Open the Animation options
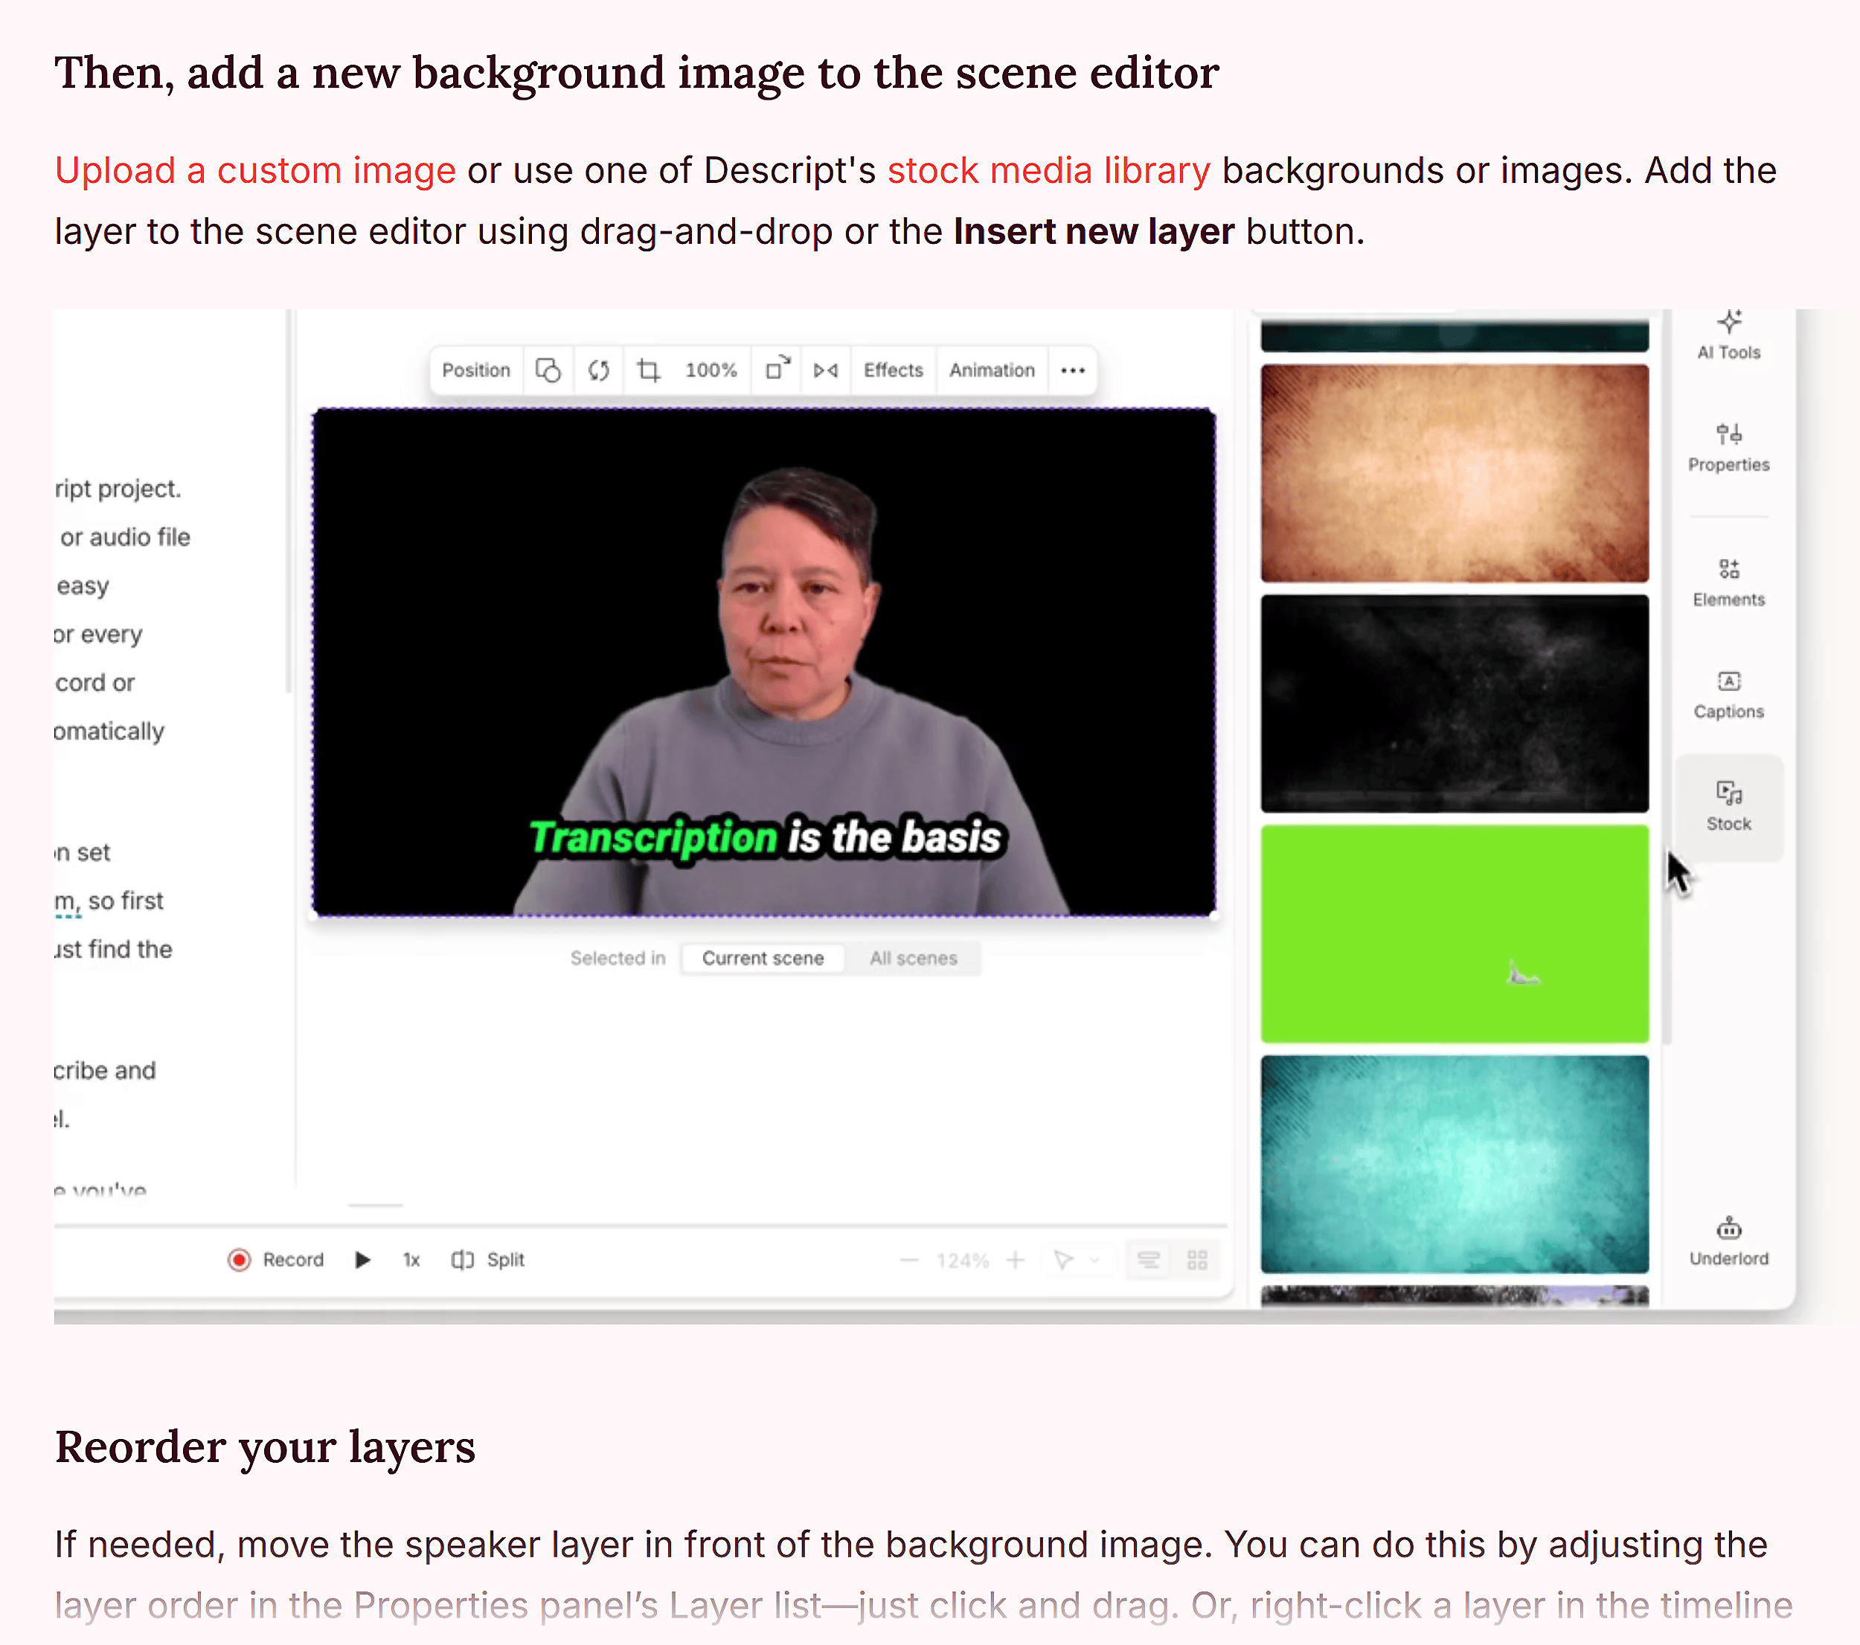Viewport: 1860px width, 1645px height. pos(991,370)
